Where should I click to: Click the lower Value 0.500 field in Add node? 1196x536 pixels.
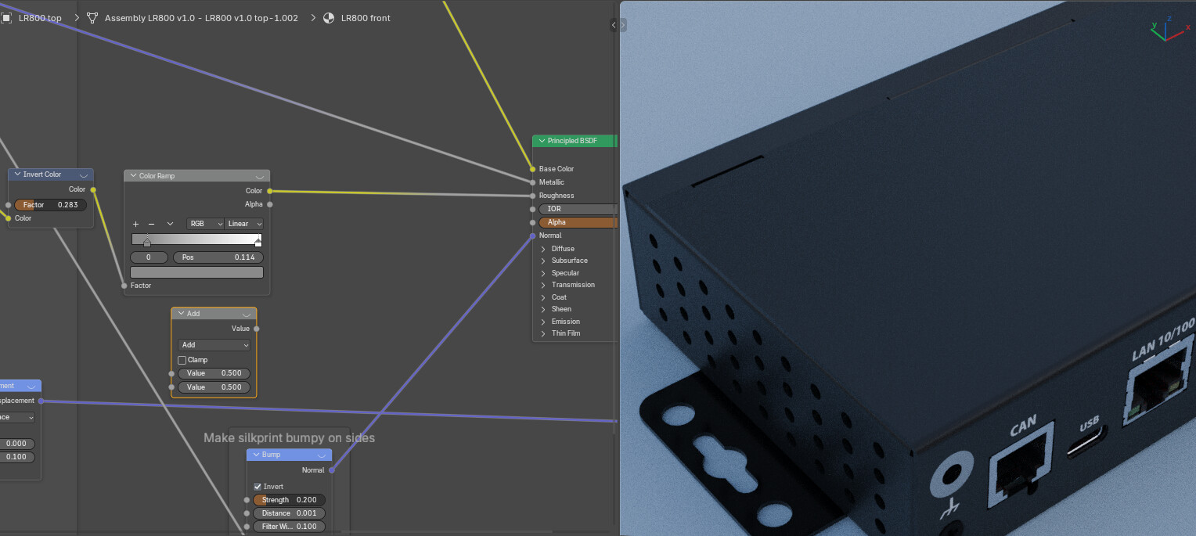coord(214,387)
